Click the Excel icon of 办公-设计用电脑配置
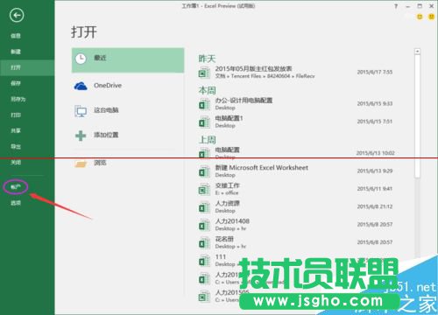 click(204, 104)
